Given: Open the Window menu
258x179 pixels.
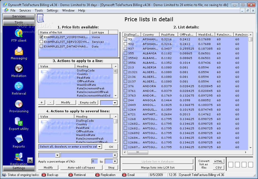Looking at the screenshot, I should [x=68, y=10].
